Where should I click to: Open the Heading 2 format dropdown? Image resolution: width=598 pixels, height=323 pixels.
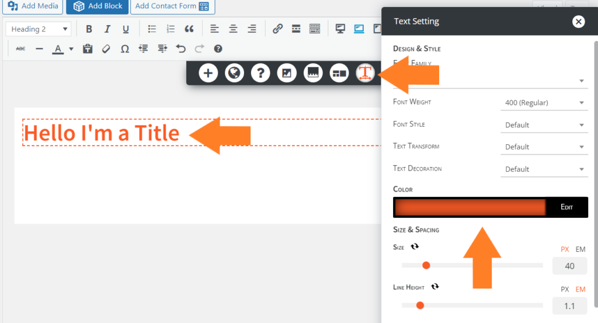[40, 29]
